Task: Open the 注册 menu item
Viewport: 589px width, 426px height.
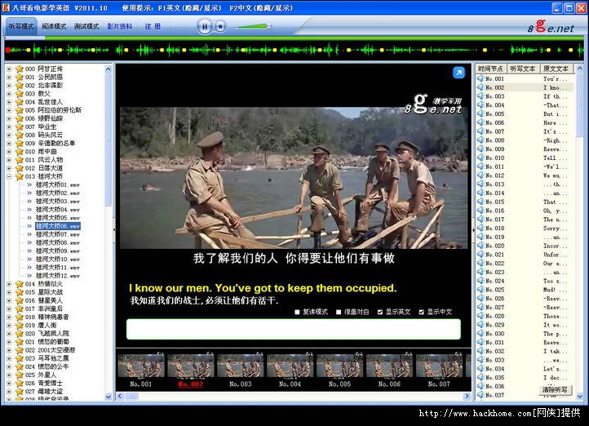Action: 153,26
